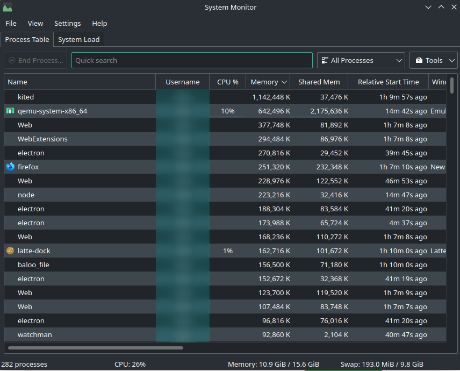
Task: Open the All Processes filter dropdown
Action: tap(361, 60)
